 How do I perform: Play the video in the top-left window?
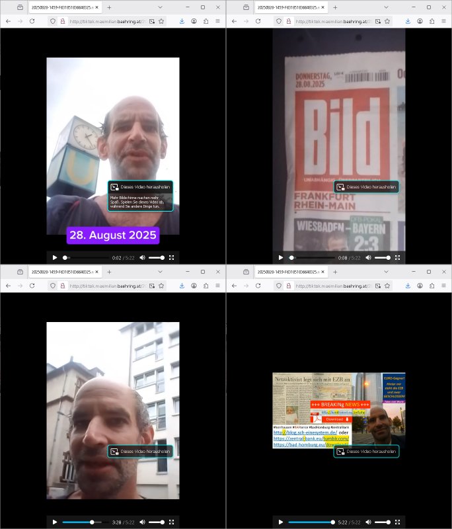(x=55, y=257)
